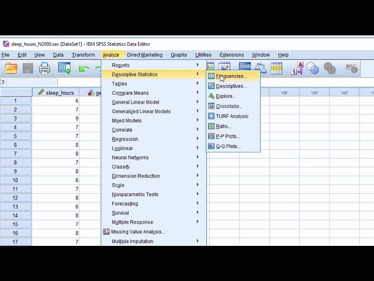The width and height of the screenshot is (374, 281).
Task: Open the Utilities menu
Action: pyautogui.click(x=203, y=55)
